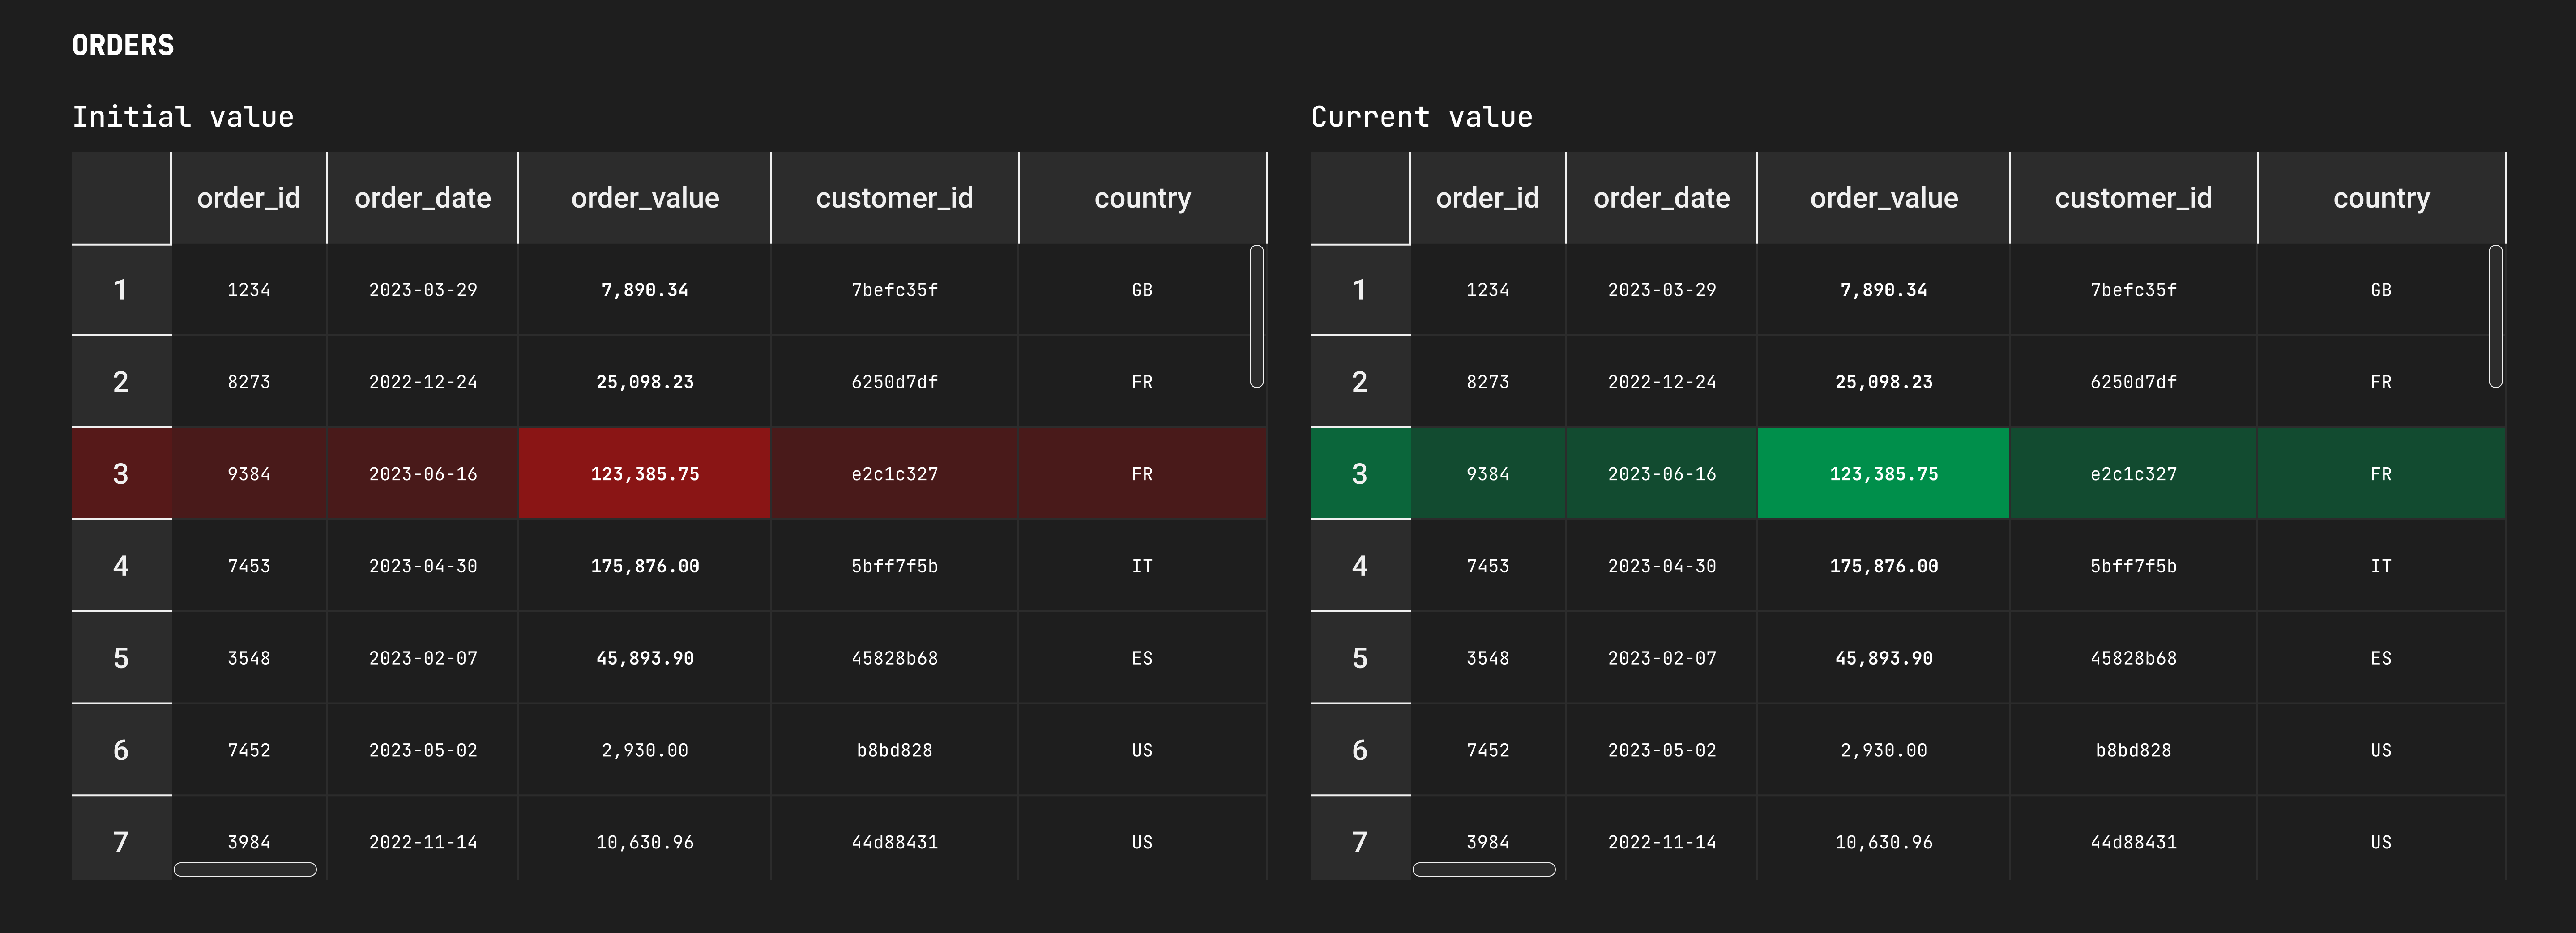This screenshot has height=933, width=2576.
Task: Click the horizontal scrollbar in the Initial value table
Action: coord(245,869)
